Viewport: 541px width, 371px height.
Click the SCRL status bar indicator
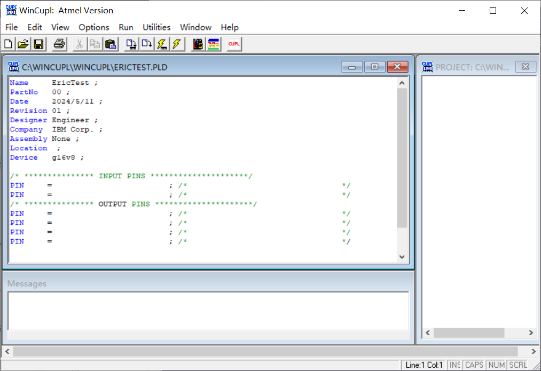[518, 365]
